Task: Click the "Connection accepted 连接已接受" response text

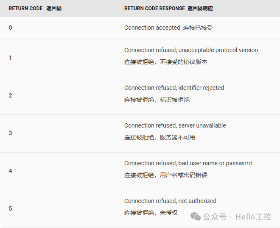Action: tap(168, 28)
